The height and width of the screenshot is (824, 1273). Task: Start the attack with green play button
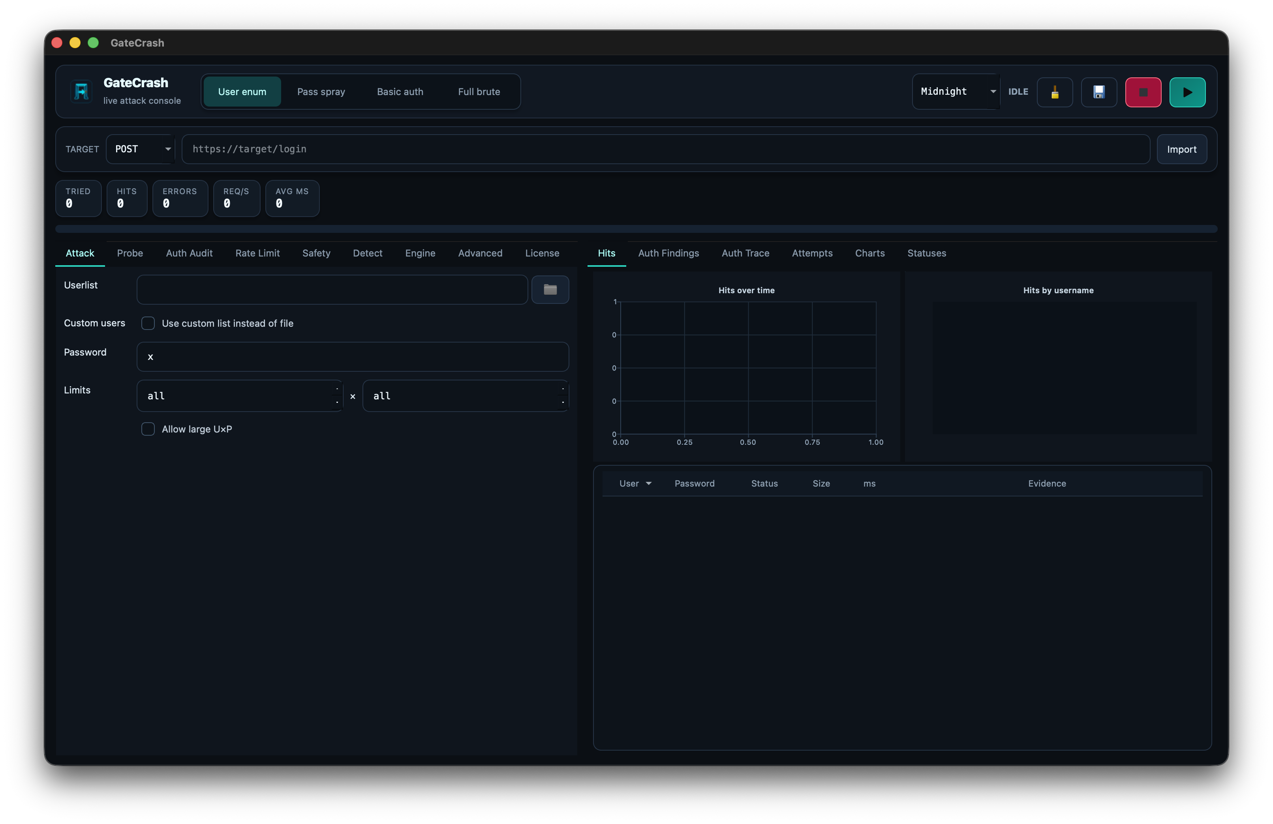click(1187, 92)
